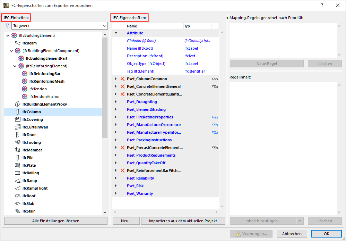Click Alle Einstellungen löschen button
346x241 pixels.
click(x=56, y=221)
